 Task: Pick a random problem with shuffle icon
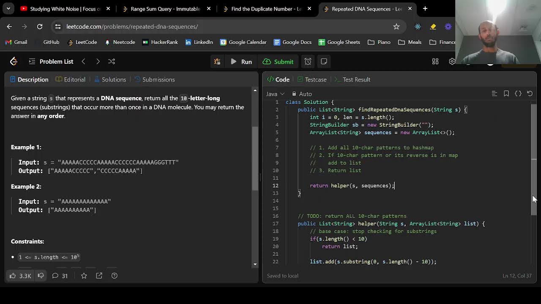click(x=112, y=62)
